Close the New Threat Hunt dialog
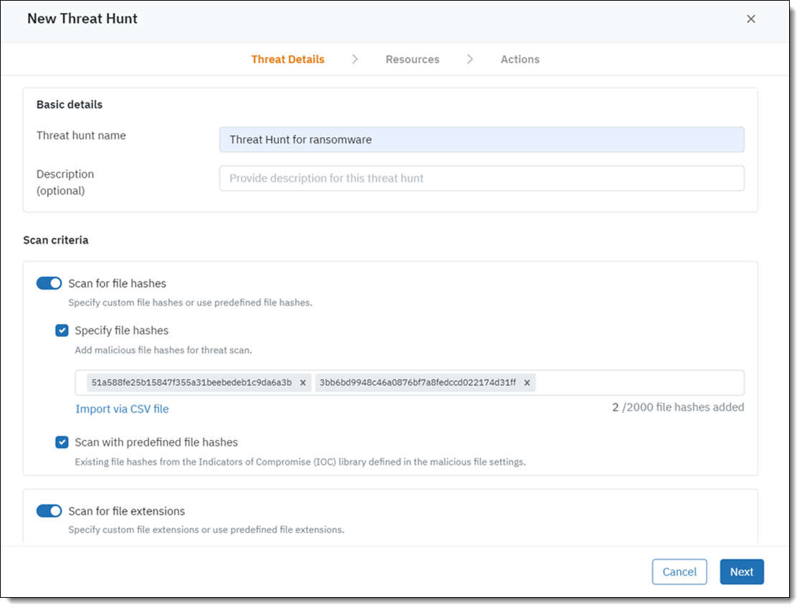This screenshot has height=610, width=802. click(750, 19)
